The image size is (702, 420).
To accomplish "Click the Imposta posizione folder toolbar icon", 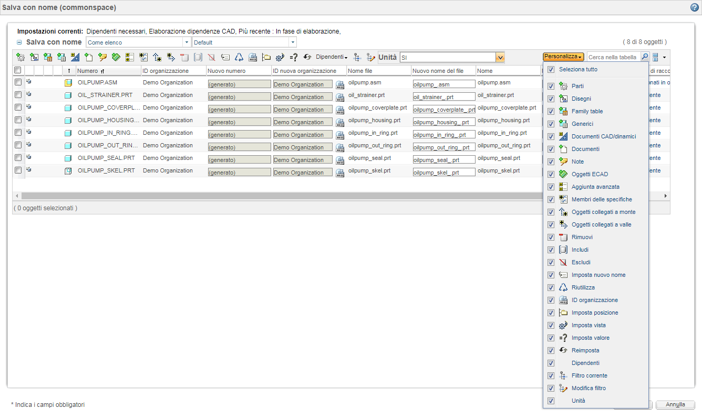I will 266,57.
